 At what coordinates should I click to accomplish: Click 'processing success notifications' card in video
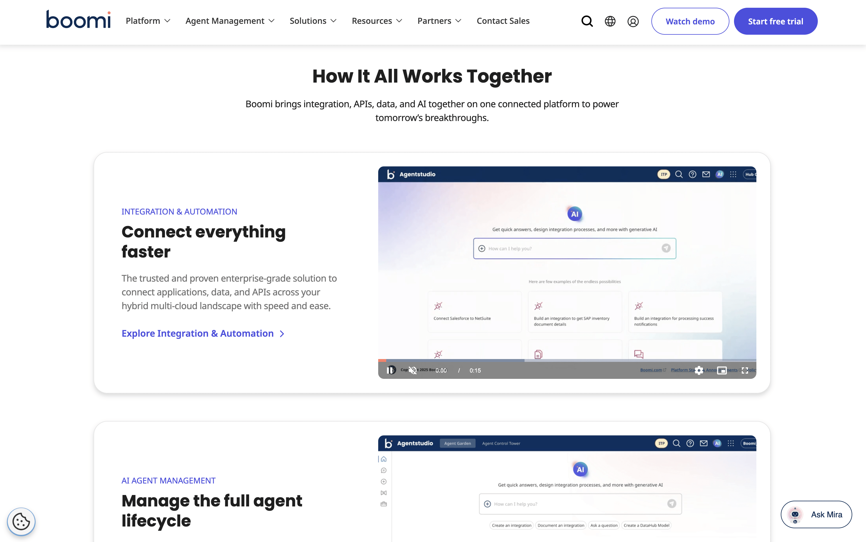click(x=675, y=312)
